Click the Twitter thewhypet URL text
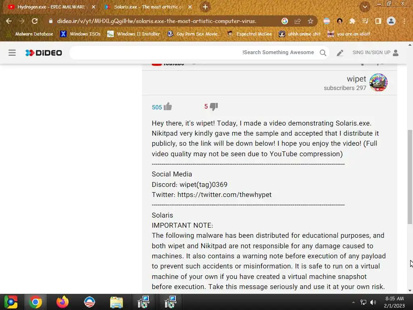The width and height of the screenshot is (413, 310). 224,195
